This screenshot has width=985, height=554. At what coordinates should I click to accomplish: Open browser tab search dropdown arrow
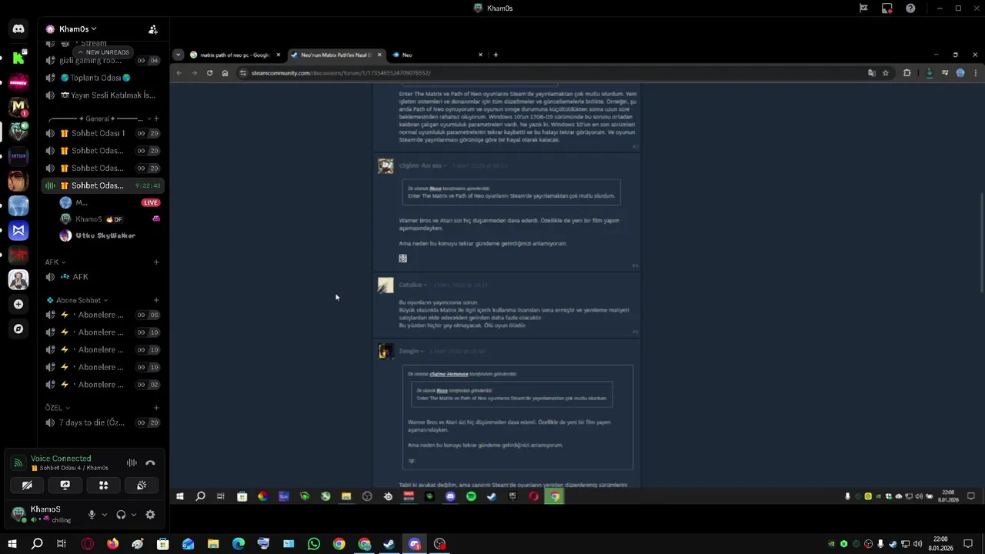point(179,55)
